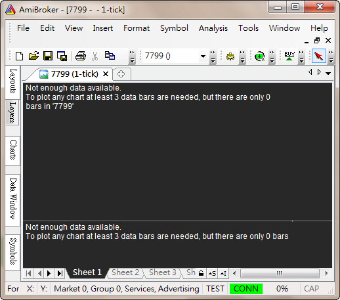The image size is (340, 300).
Task: Click the New document icon
Action: tap(19, 56)
